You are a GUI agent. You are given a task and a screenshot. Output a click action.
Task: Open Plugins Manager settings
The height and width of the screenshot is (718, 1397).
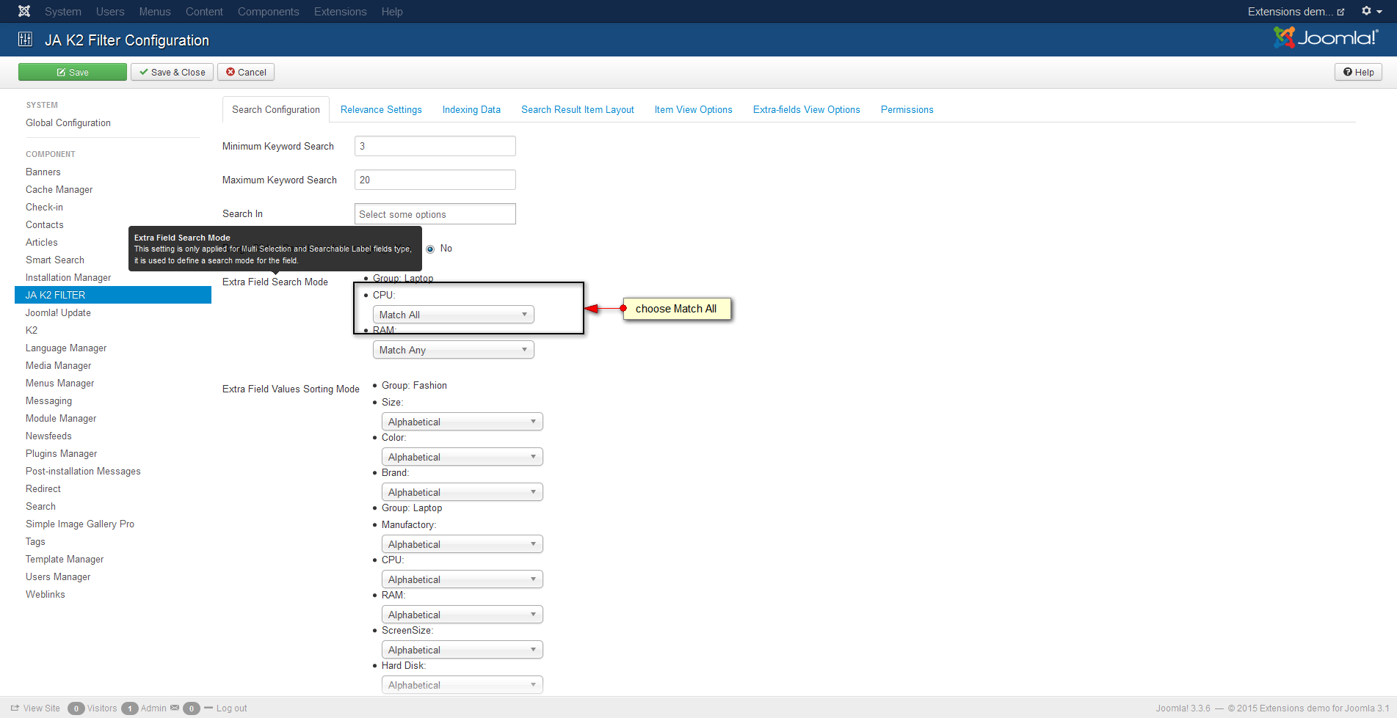click(x=62, y=454)
